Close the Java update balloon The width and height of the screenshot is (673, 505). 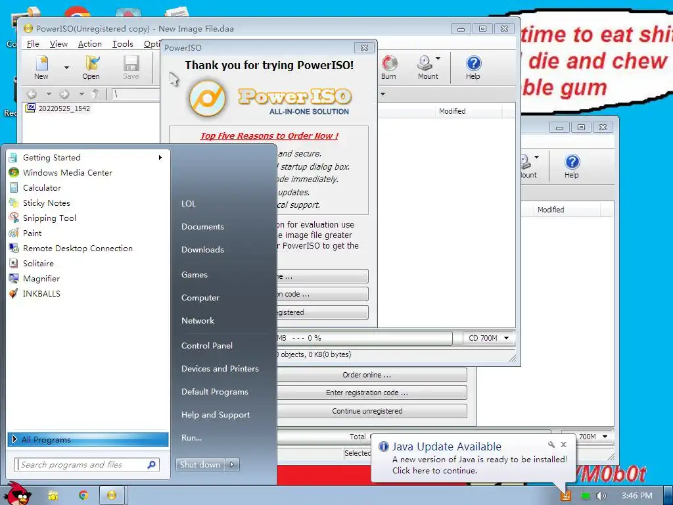563,445
